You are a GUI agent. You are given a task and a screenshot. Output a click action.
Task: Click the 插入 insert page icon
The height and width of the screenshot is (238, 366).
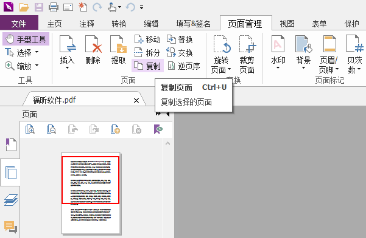(67, 44)
